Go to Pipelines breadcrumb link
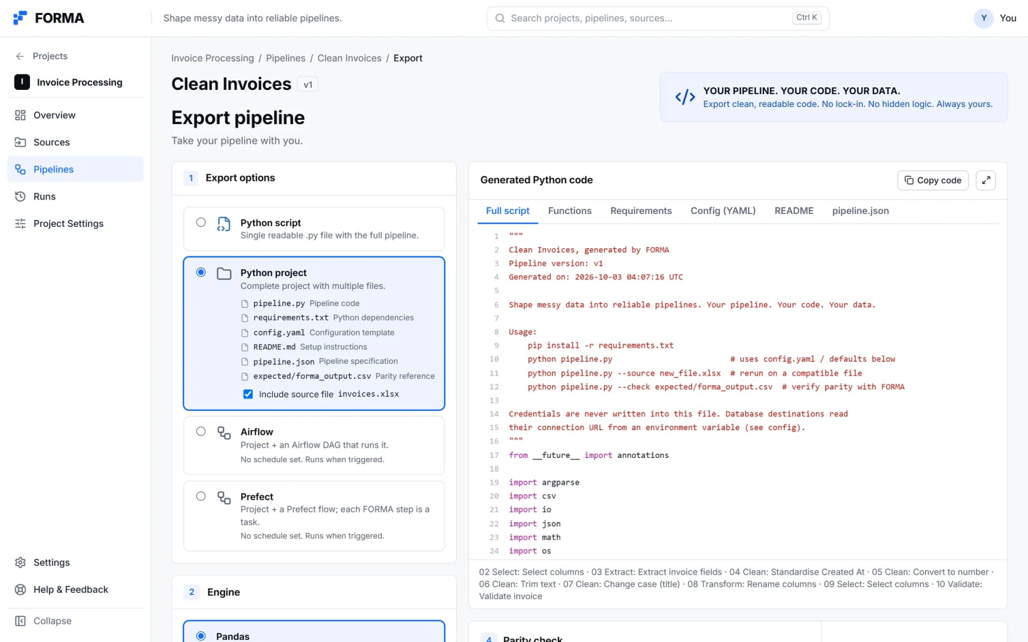Screen dimensions: 1028x642 [x=285, y=58]
